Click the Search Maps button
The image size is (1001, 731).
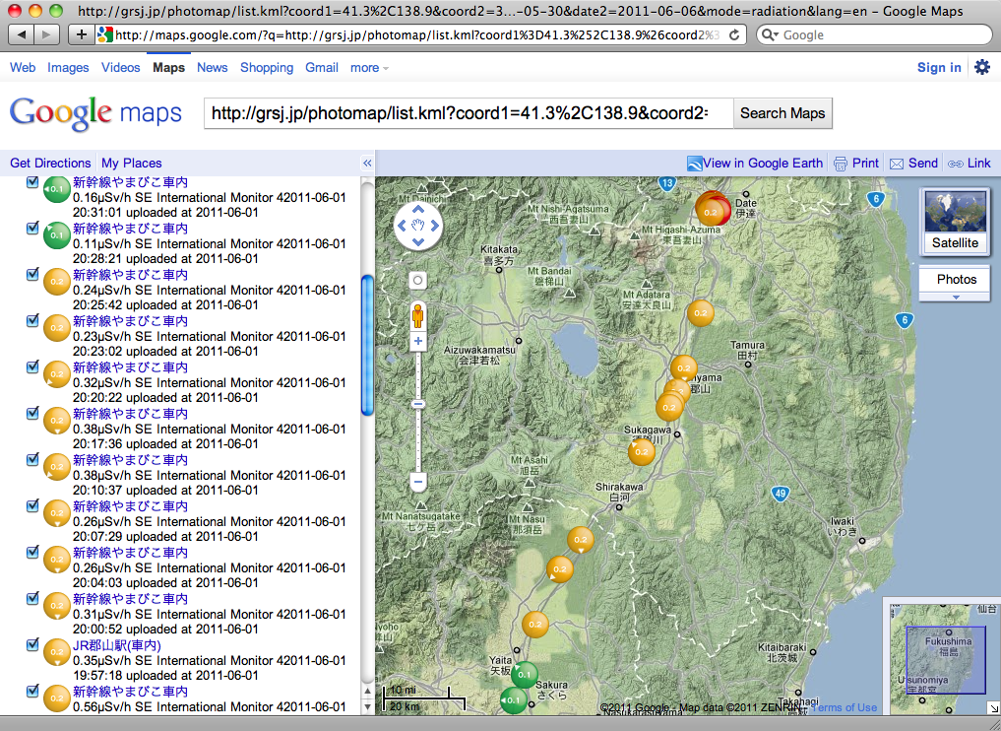[x=782, y=113]
